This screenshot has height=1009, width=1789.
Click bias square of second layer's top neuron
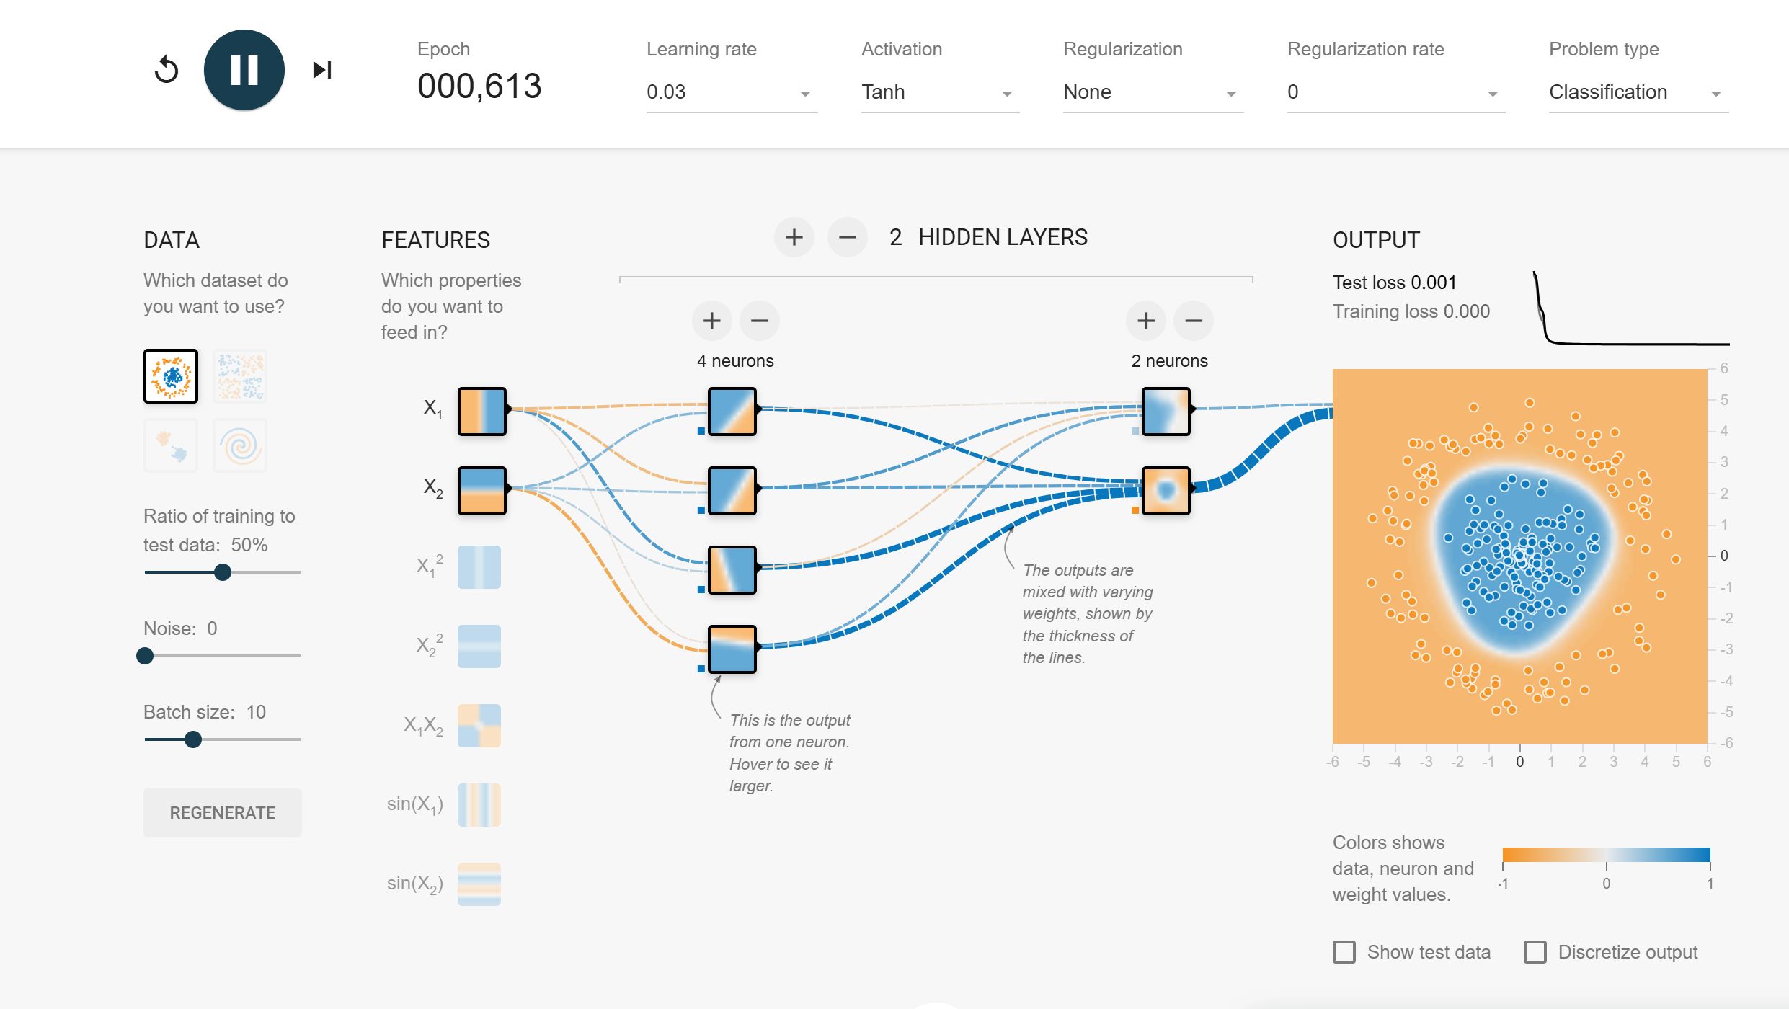click(1135, 431)
